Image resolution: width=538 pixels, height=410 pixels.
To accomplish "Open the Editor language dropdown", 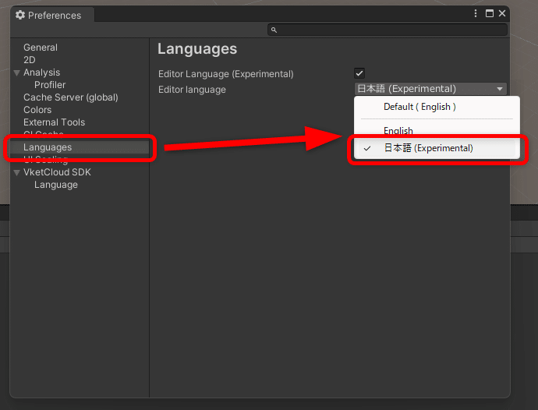I will coord(430,89).
